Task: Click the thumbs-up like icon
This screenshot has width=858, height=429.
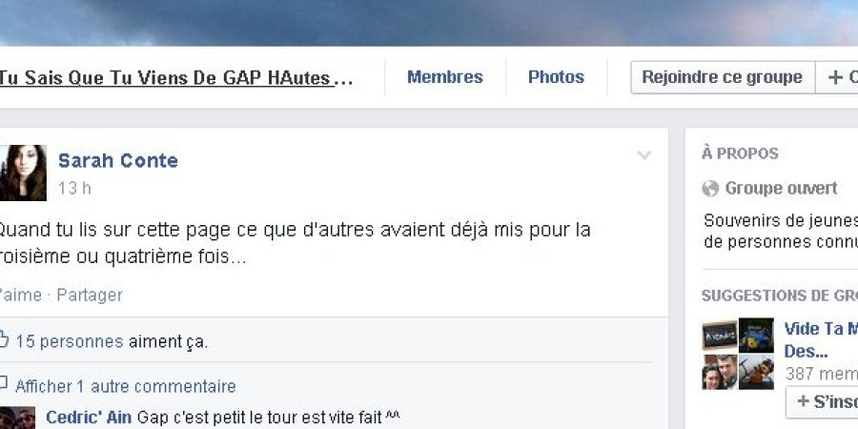Action: coord(3,339)
